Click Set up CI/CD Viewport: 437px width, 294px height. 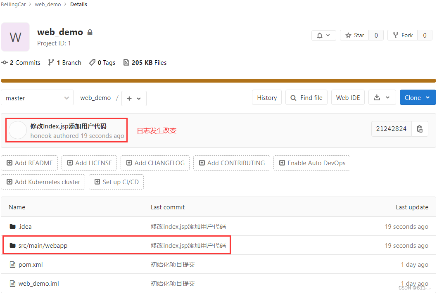[116, 182]
